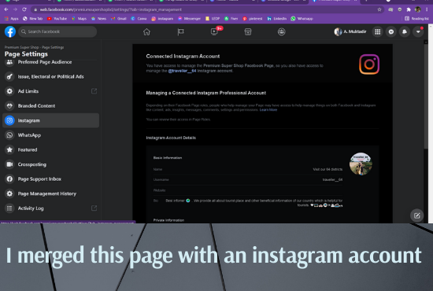
Task: Focus the Search Facebook field
Action: pos(57,31)
